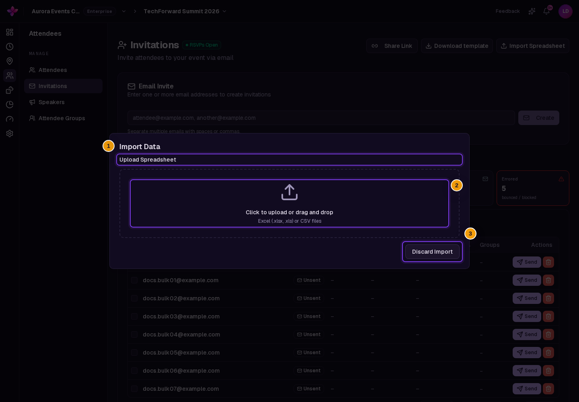The width and height of the screenshot is (579, 402).
Task: Click the Share Link button
Action: click(x=392, y=46)
